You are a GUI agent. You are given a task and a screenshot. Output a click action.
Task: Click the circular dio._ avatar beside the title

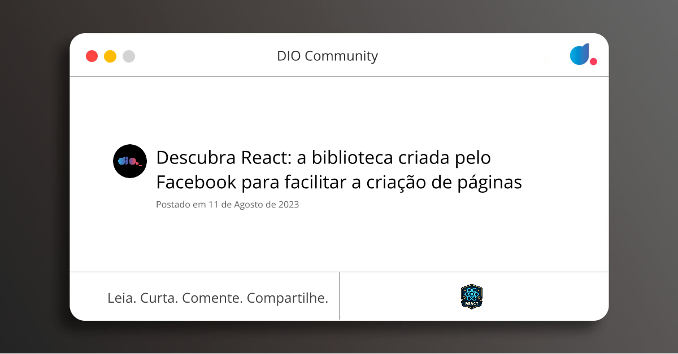pos(129,161)
